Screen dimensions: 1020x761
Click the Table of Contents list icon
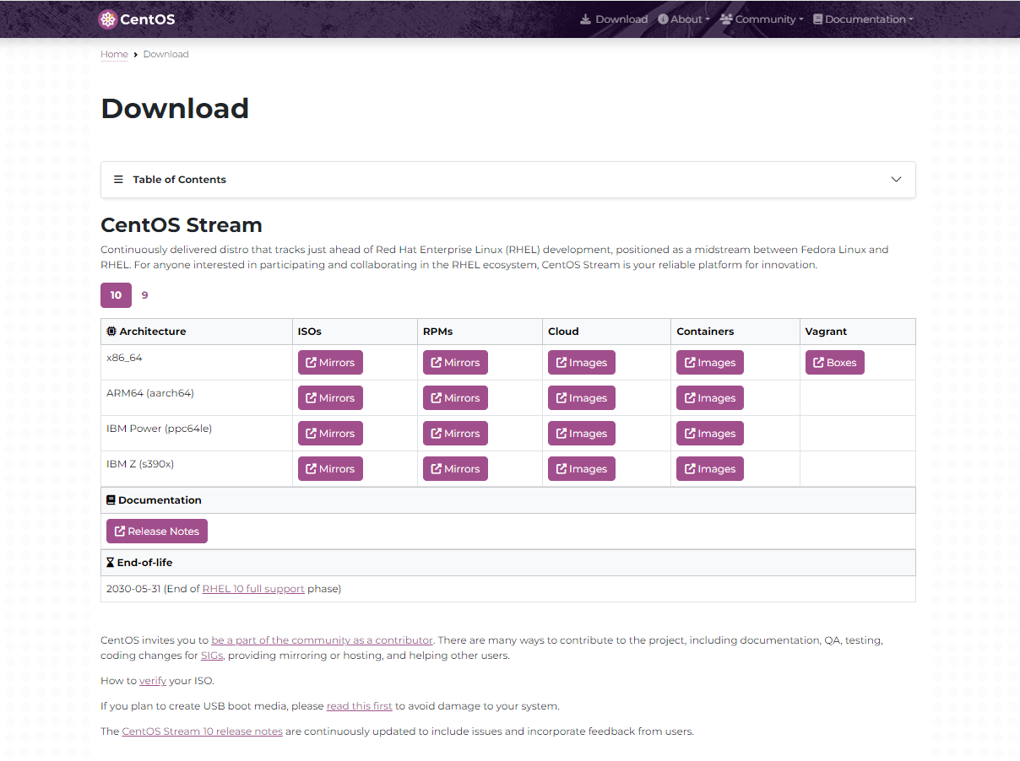(118, 180)
